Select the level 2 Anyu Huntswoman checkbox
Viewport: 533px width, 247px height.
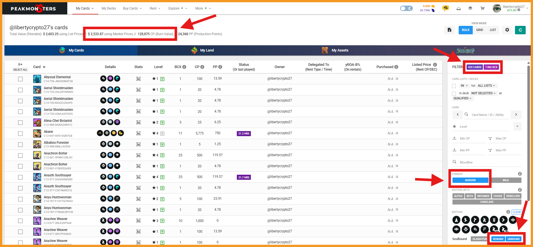click(20, 199)
